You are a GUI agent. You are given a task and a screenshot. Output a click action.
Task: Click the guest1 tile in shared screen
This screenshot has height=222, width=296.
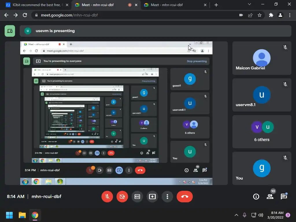190,79
